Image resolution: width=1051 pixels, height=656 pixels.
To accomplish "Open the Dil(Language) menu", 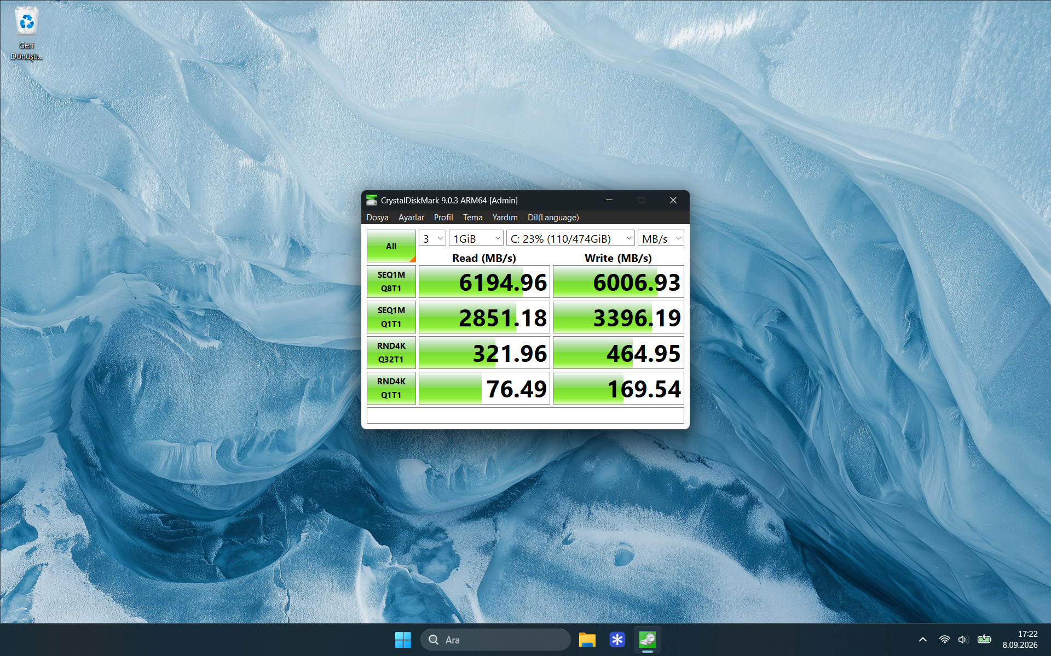I will click(x=553, y=218).
